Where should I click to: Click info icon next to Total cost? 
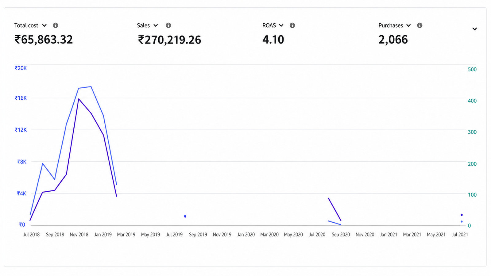(x=56, y=25)
